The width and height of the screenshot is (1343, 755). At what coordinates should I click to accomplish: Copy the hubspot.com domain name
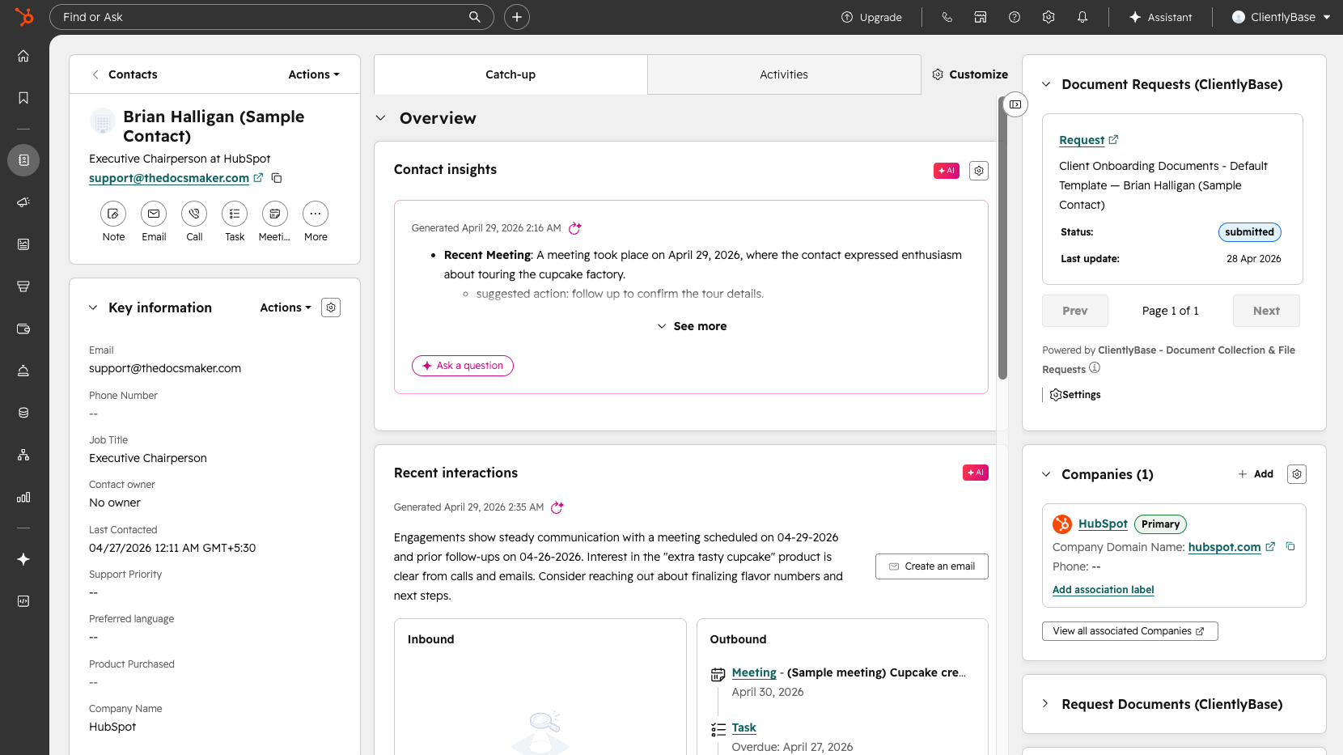pos(1290,546)
